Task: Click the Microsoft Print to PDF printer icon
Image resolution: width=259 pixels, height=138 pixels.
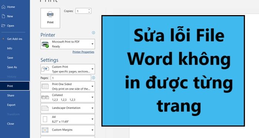Action: tap(45, 44)
